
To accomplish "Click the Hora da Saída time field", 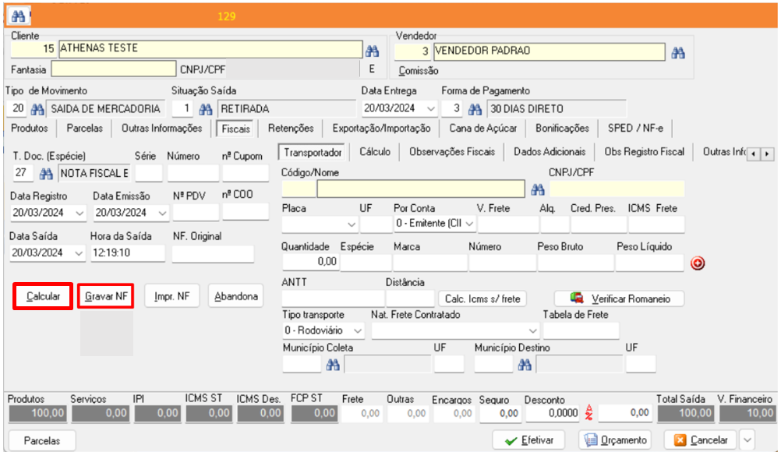I will pyautogui.click(x=128, y=253).
